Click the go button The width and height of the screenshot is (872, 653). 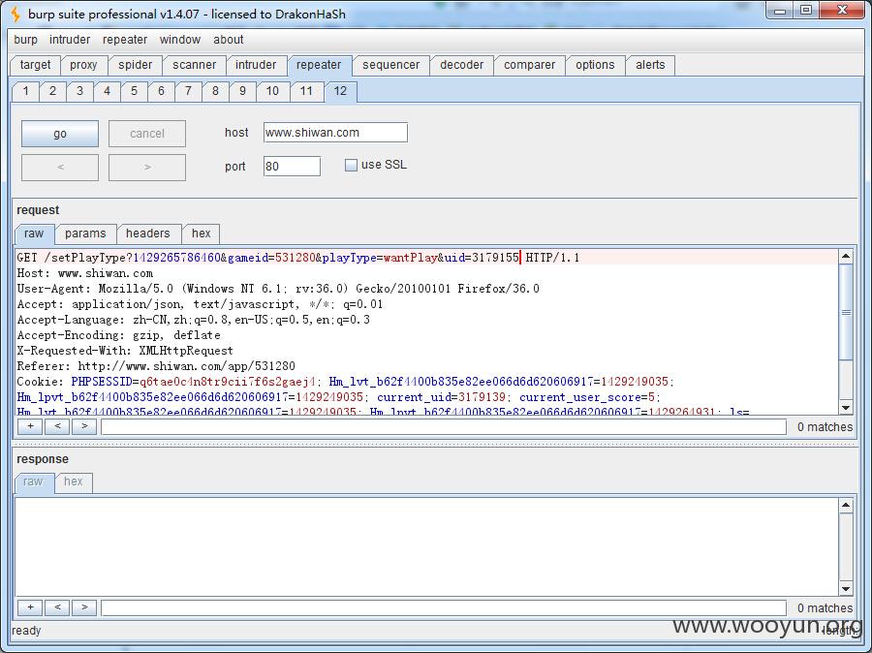click(x=60, y=134)
